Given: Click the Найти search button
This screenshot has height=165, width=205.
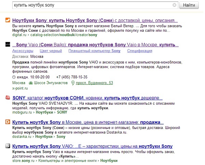Looking at the screenshot, I should [189, 5].
